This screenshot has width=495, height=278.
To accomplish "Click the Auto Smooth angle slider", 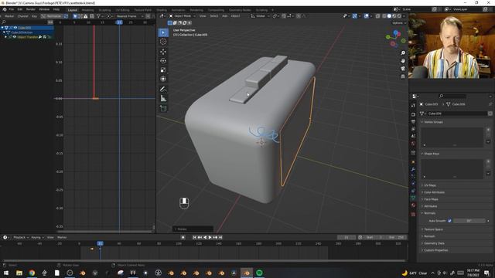I will point(469,221).
